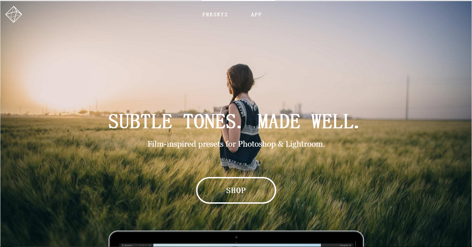Click the laptop mockup image

pos(236,239)
